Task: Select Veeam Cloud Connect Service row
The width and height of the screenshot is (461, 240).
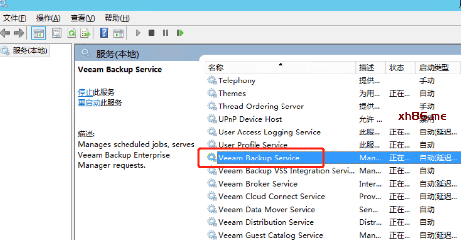Action: (x=333, y=196)
